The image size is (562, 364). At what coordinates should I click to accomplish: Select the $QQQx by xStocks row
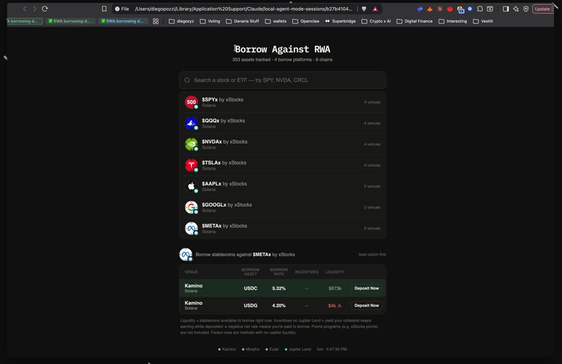(283, 123)
